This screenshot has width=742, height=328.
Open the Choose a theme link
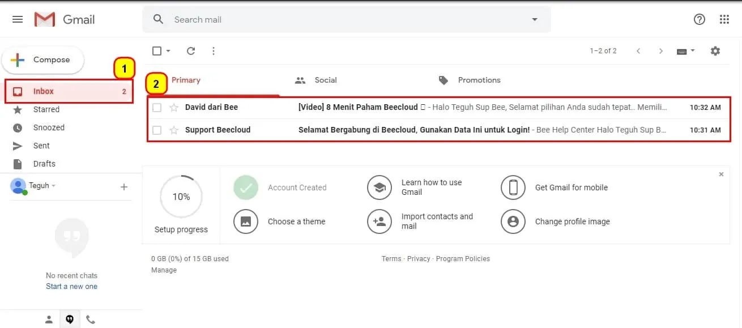point(296,221)
